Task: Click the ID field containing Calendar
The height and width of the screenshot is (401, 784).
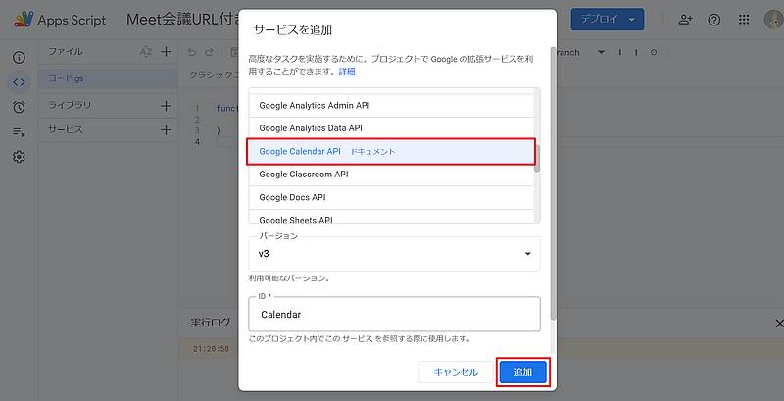Action: pos(394,314)
